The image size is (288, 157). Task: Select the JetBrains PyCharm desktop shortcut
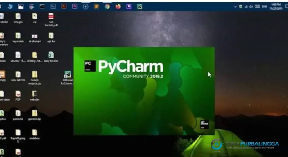click(67, 78)
